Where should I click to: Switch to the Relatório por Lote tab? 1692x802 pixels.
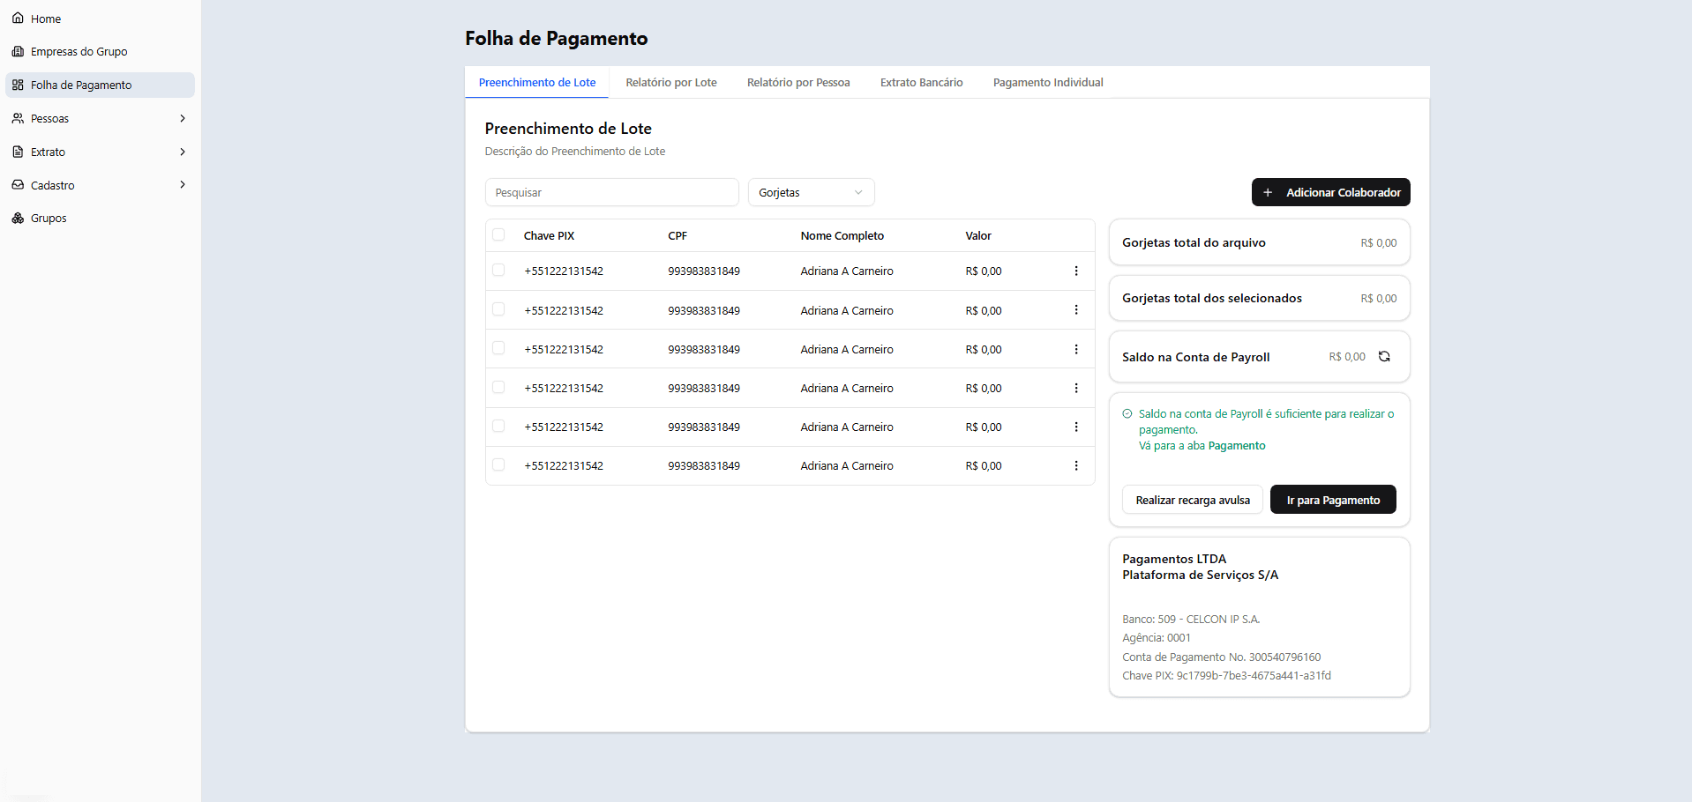click(670, 83)
